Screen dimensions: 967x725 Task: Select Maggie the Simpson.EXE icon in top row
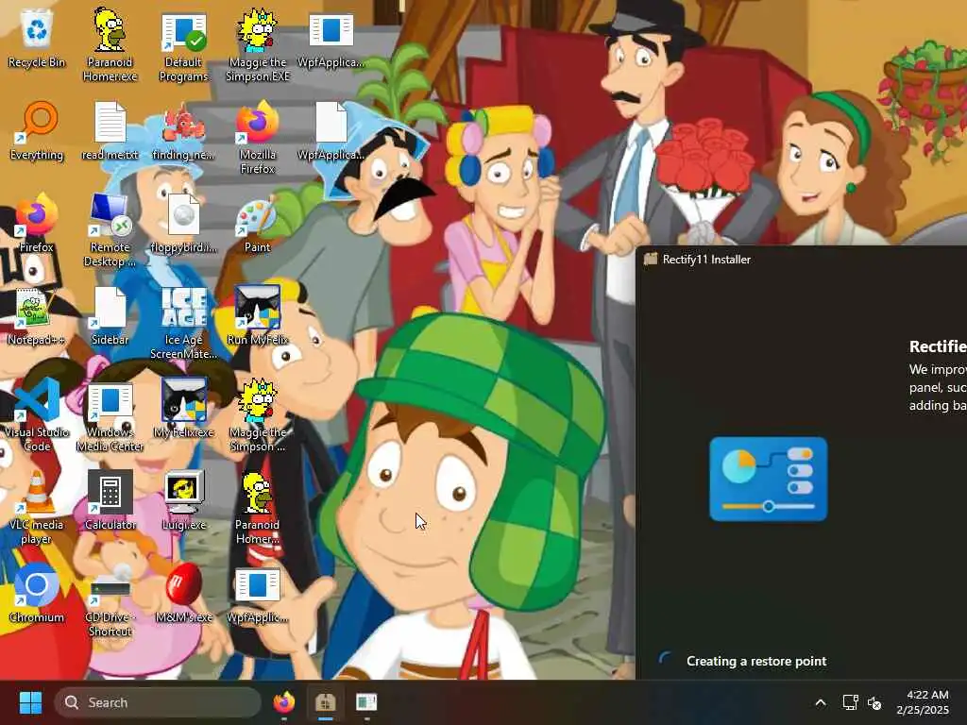click(x=257, y=45)
